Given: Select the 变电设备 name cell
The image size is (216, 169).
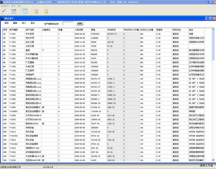Looking at the screenshot, I should click(33, 128).
